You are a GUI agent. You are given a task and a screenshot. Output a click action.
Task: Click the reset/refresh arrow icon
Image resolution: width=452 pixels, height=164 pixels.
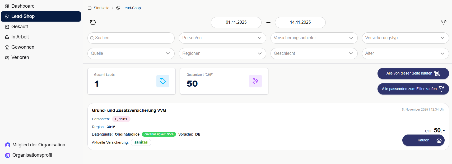tap(93, 22)
